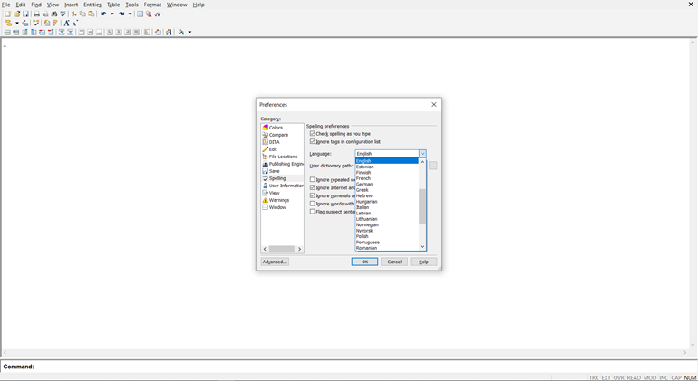Image resolution: width=698 pixels, height=381 pixels.
Task: Click the Cut scissors icon
Action: (x=74, y=14)
